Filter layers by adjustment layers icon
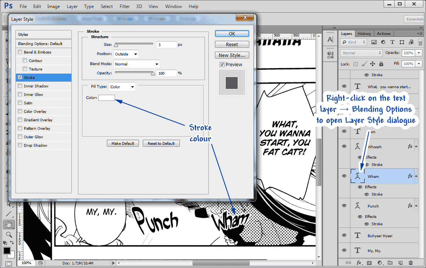Viewport: 426px width, 268px height. (x=383, y=42)
